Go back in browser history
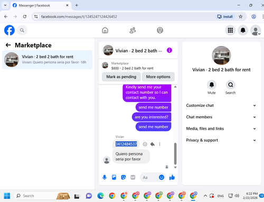The width and height of the screenshot is (264, 202). coord(6,16)
